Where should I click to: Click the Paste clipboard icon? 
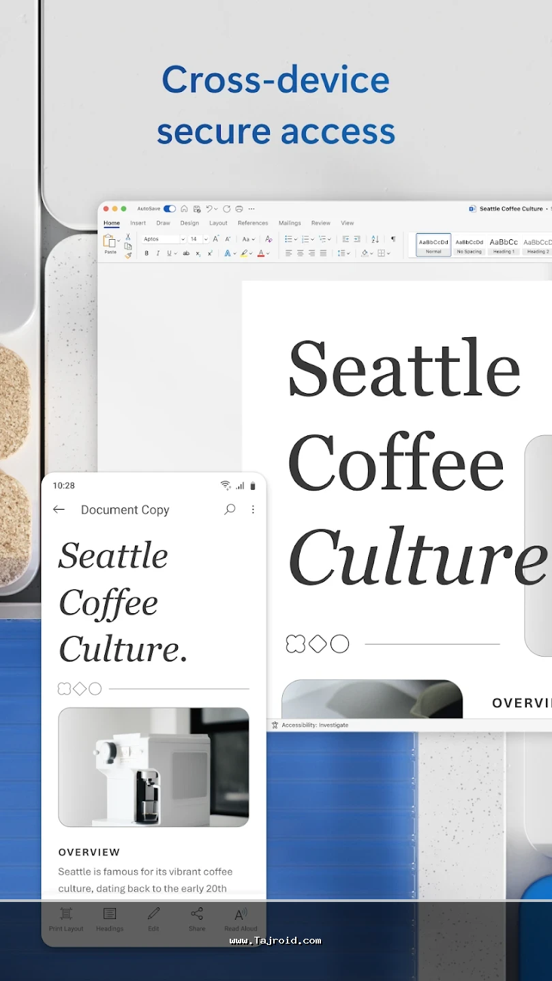pyautogui.click(x=109, y=242)
